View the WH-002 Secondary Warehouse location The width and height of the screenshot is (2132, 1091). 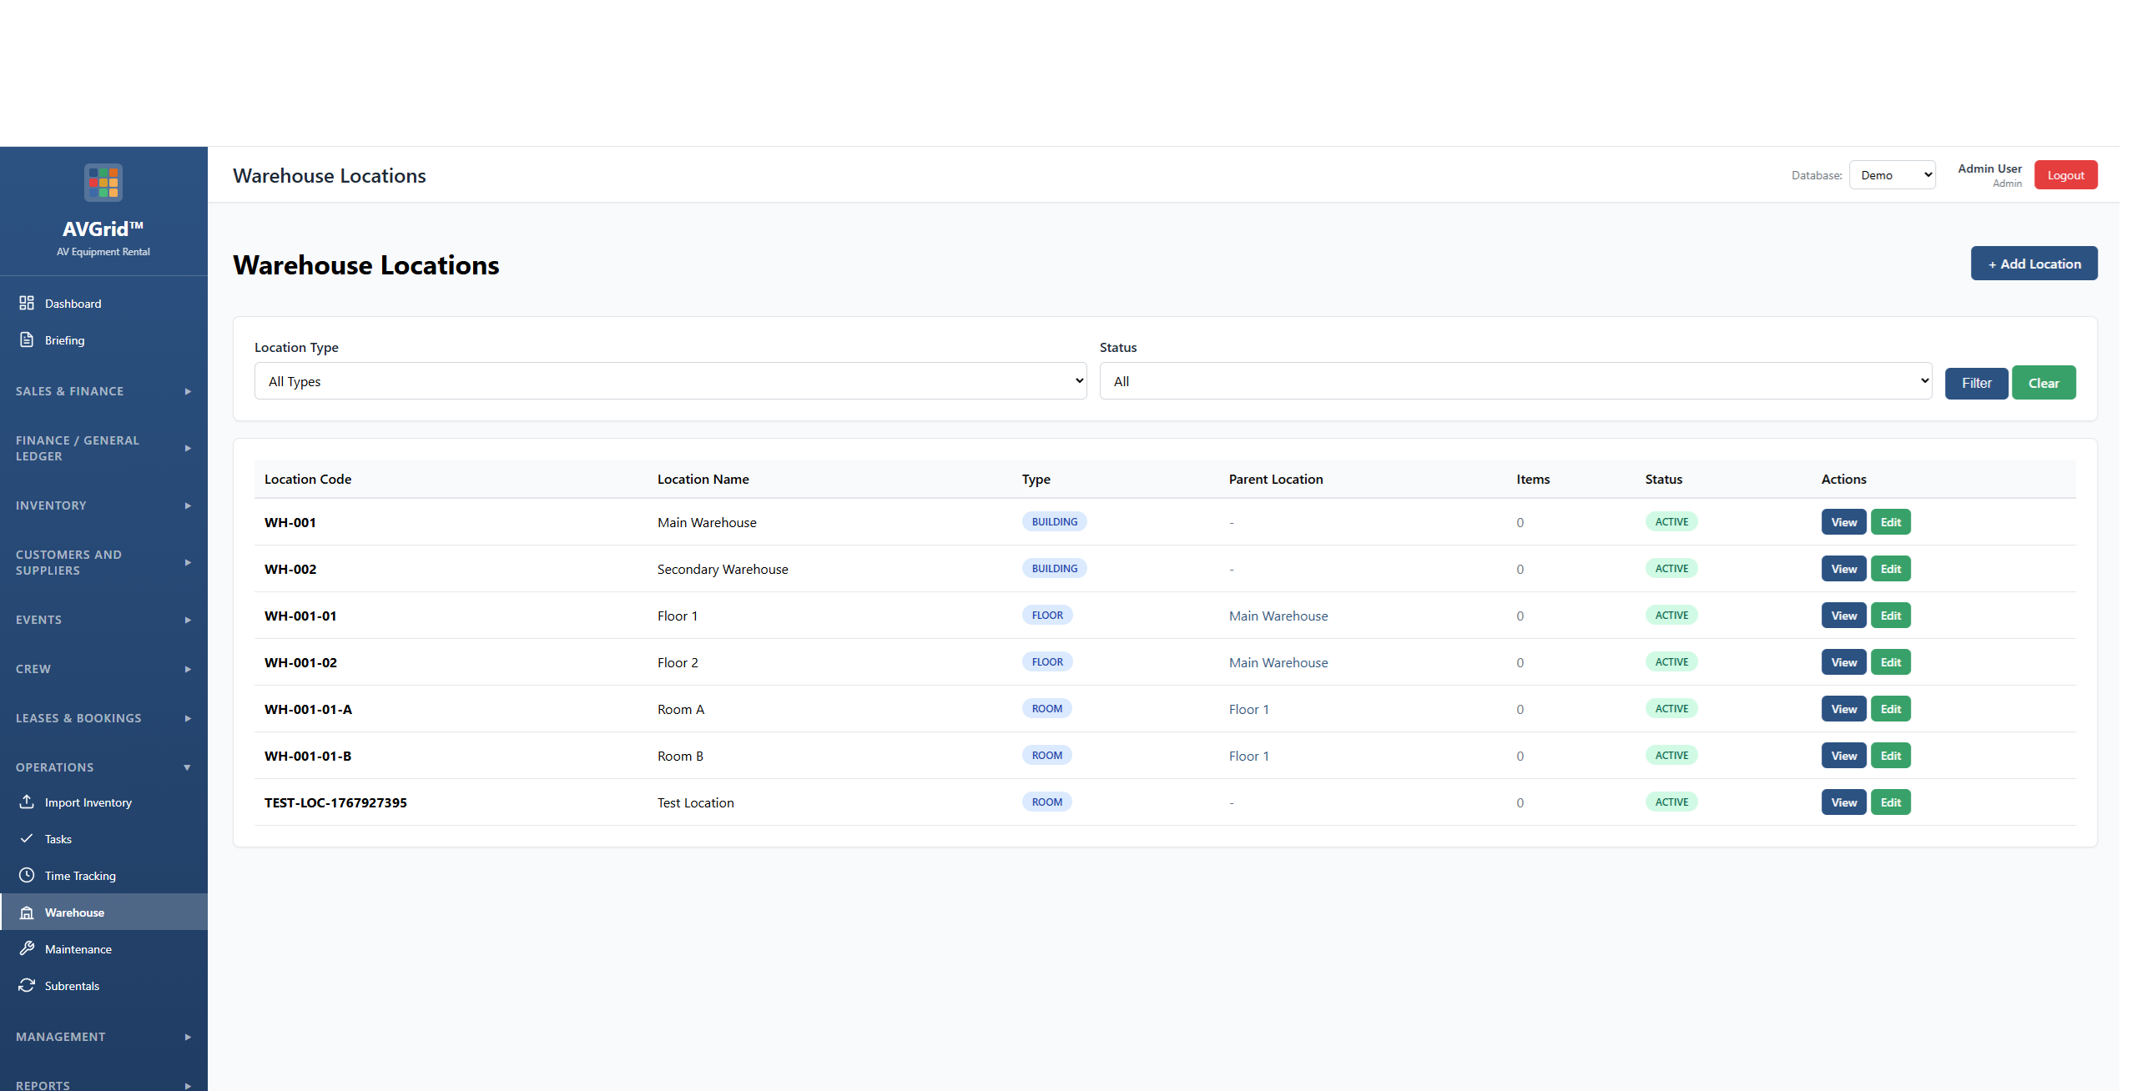coord(1843,569)
